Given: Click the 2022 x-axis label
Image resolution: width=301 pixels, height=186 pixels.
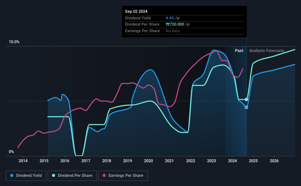Looking at the screenshot, I should click(191, 161).
